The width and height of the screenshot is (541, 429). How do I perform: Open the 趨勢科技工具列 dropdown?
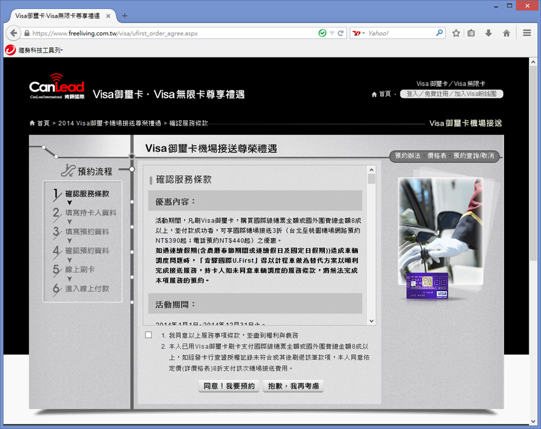[40, 50]
